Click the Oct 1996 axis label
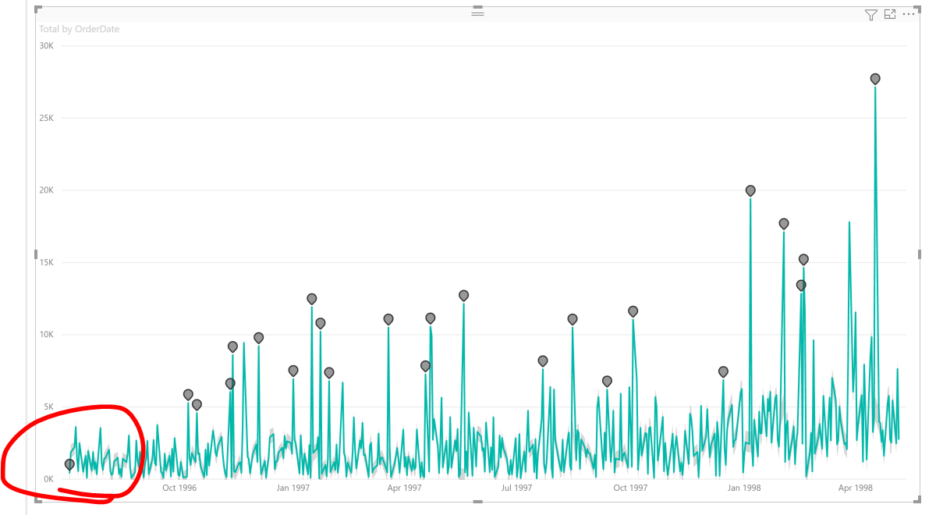 [x=179, y=488]
